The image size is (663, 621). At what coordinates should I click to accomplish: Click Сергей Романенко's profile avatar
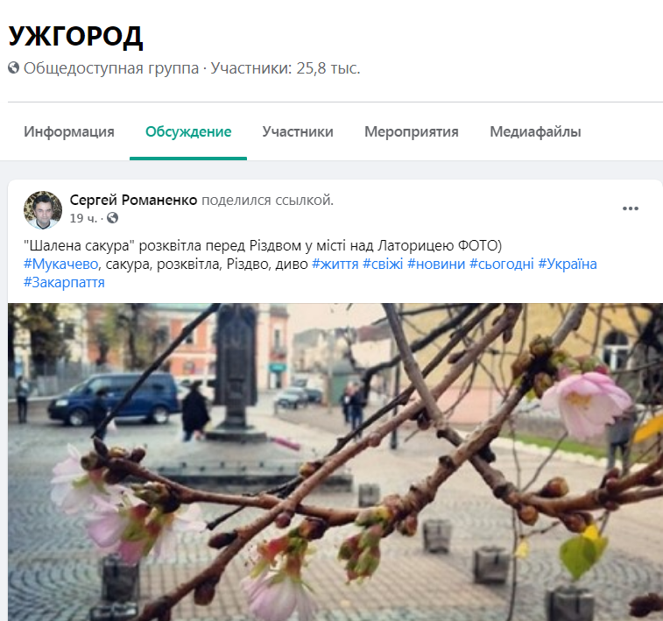click(x=43, y=209)
